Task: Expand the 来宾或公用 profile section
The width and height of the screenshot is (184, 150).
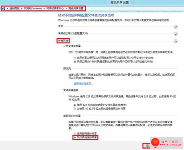Action: pos(175,34)
